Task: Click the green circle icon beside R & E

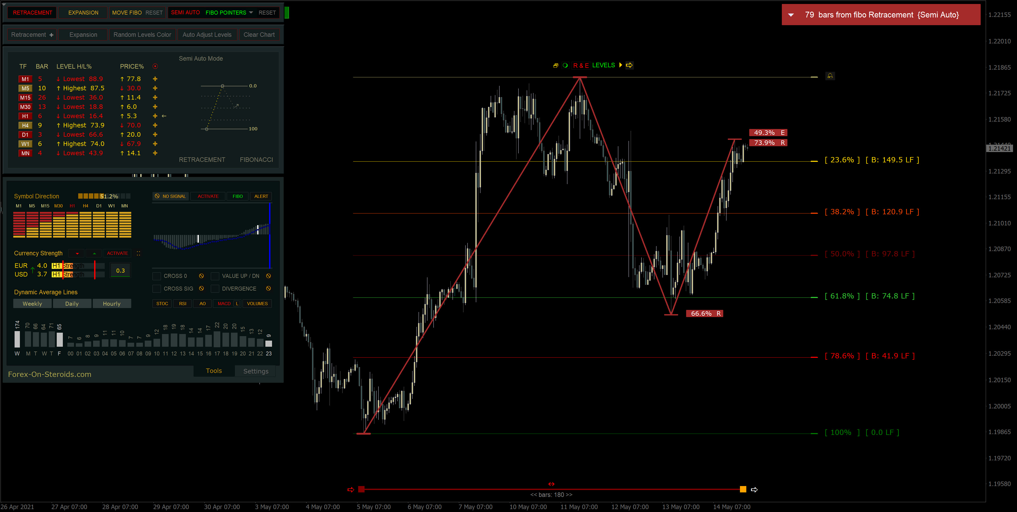Action: 565,65
